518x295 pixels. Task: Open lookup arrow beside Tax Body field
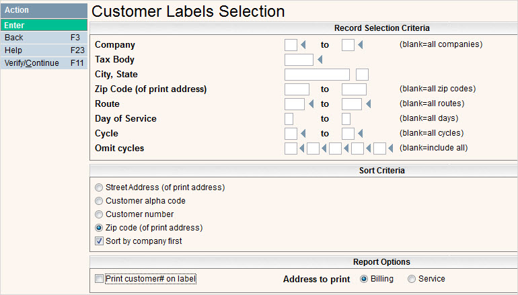coord(320,60)
